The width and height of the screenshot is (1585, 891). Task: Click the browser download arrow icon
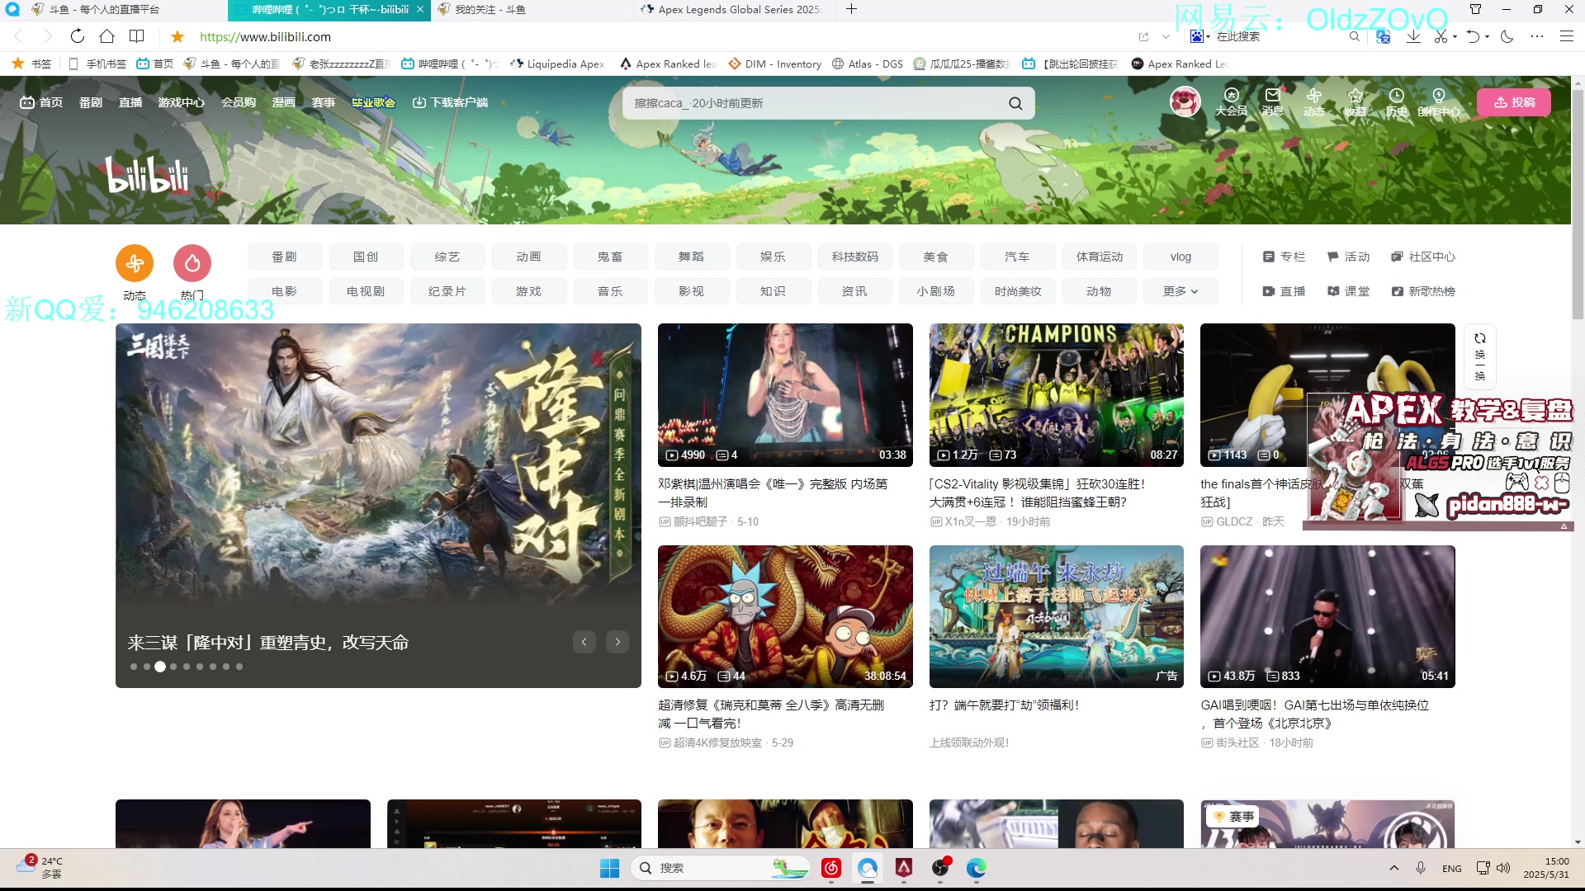point(1413,36)
